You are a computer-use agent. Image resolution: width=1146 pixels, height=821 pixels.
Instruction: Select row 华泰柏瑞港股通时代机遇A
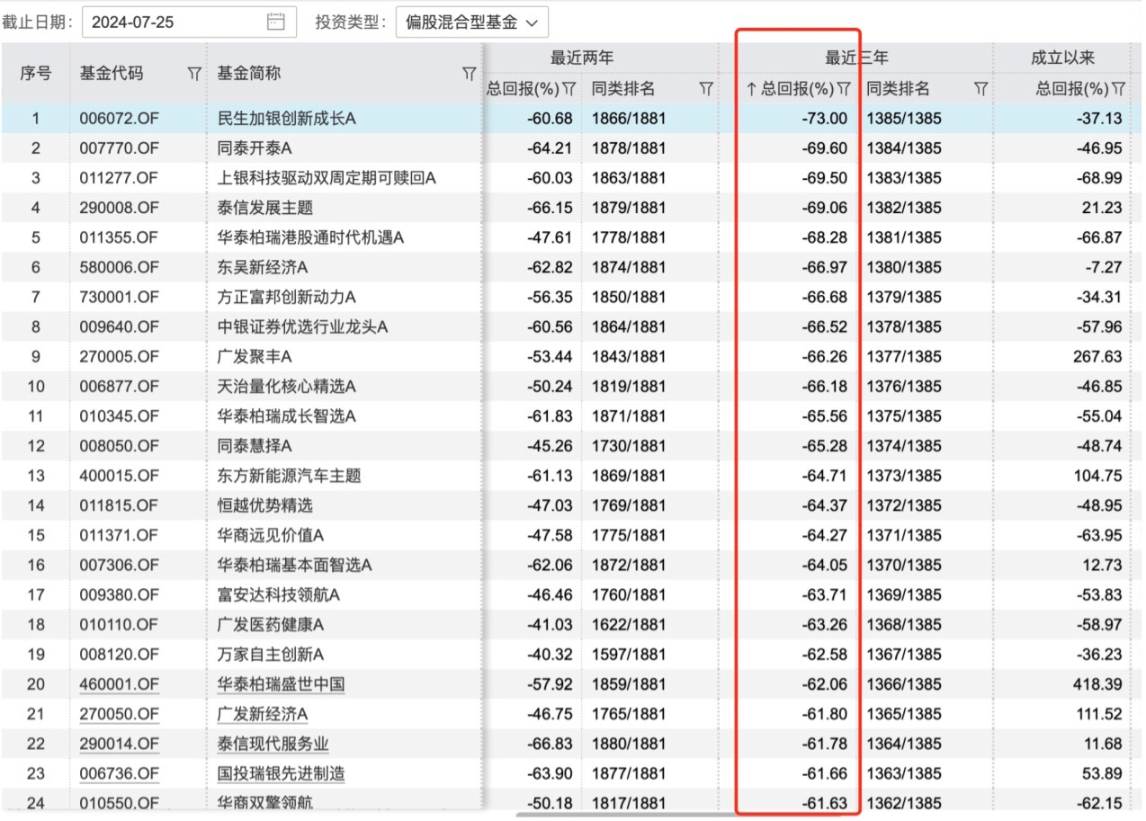click(x=571, y=237)
